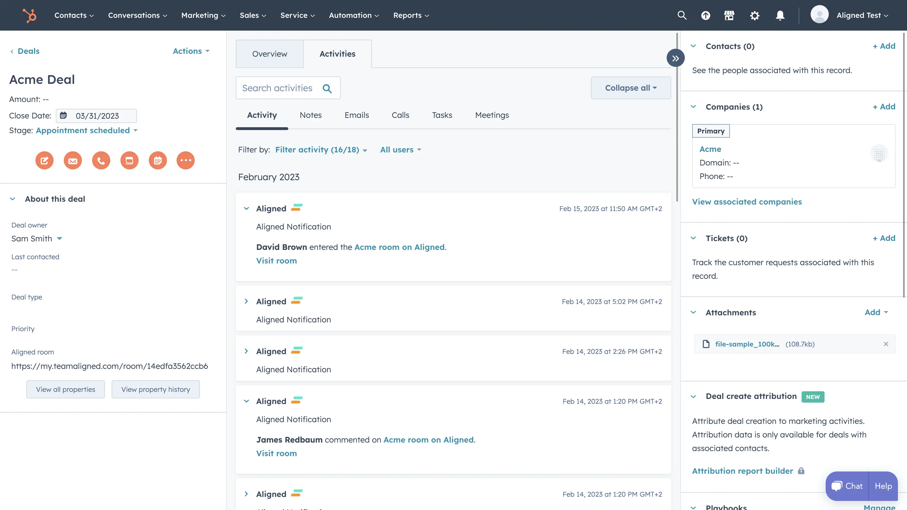The width and height of the screenshot is (907, 510).
Task: Collapse the Feb 15 Aligned activity
Action: (x=247, y=208)
